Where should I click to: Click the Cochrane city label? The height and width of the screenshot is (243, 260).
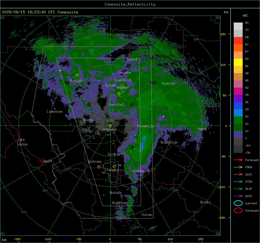click(x=94, y=162)
